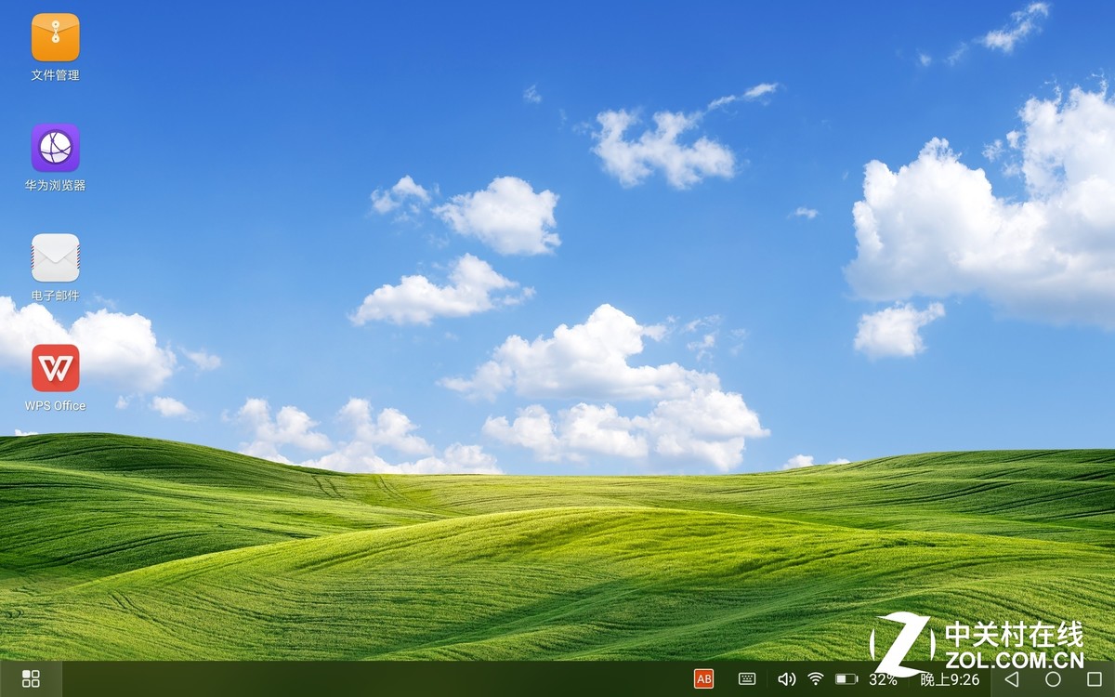1115x697 pixels.
Task: Select the 电子邮件 label text
Action: tap(56, 296)
